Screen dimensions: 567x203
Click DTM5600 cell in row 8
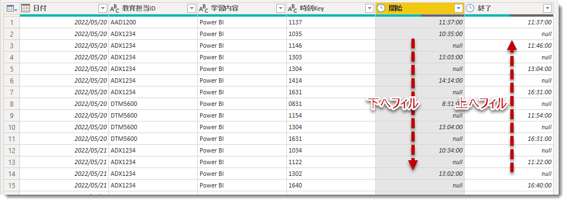click(153, 104)
